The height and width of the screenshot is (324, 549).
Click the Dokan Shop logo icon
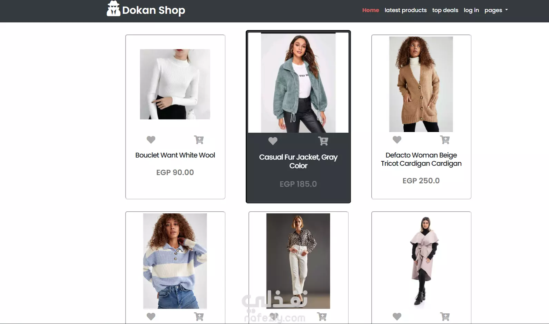(113, 9)
